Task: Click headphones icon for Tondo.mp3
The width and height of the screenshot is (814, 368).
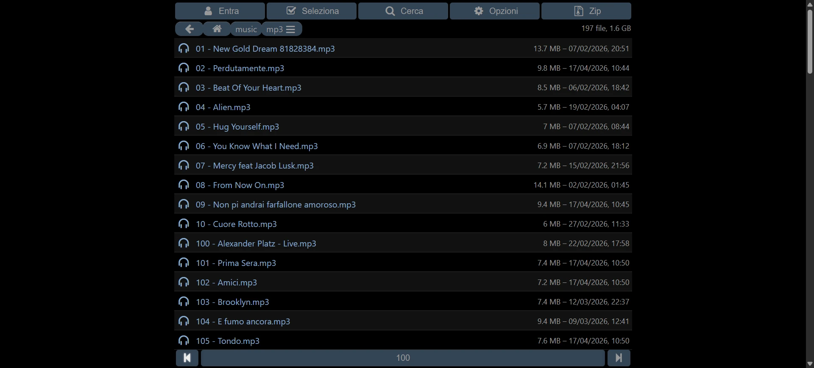Action: tap(184, 340)
